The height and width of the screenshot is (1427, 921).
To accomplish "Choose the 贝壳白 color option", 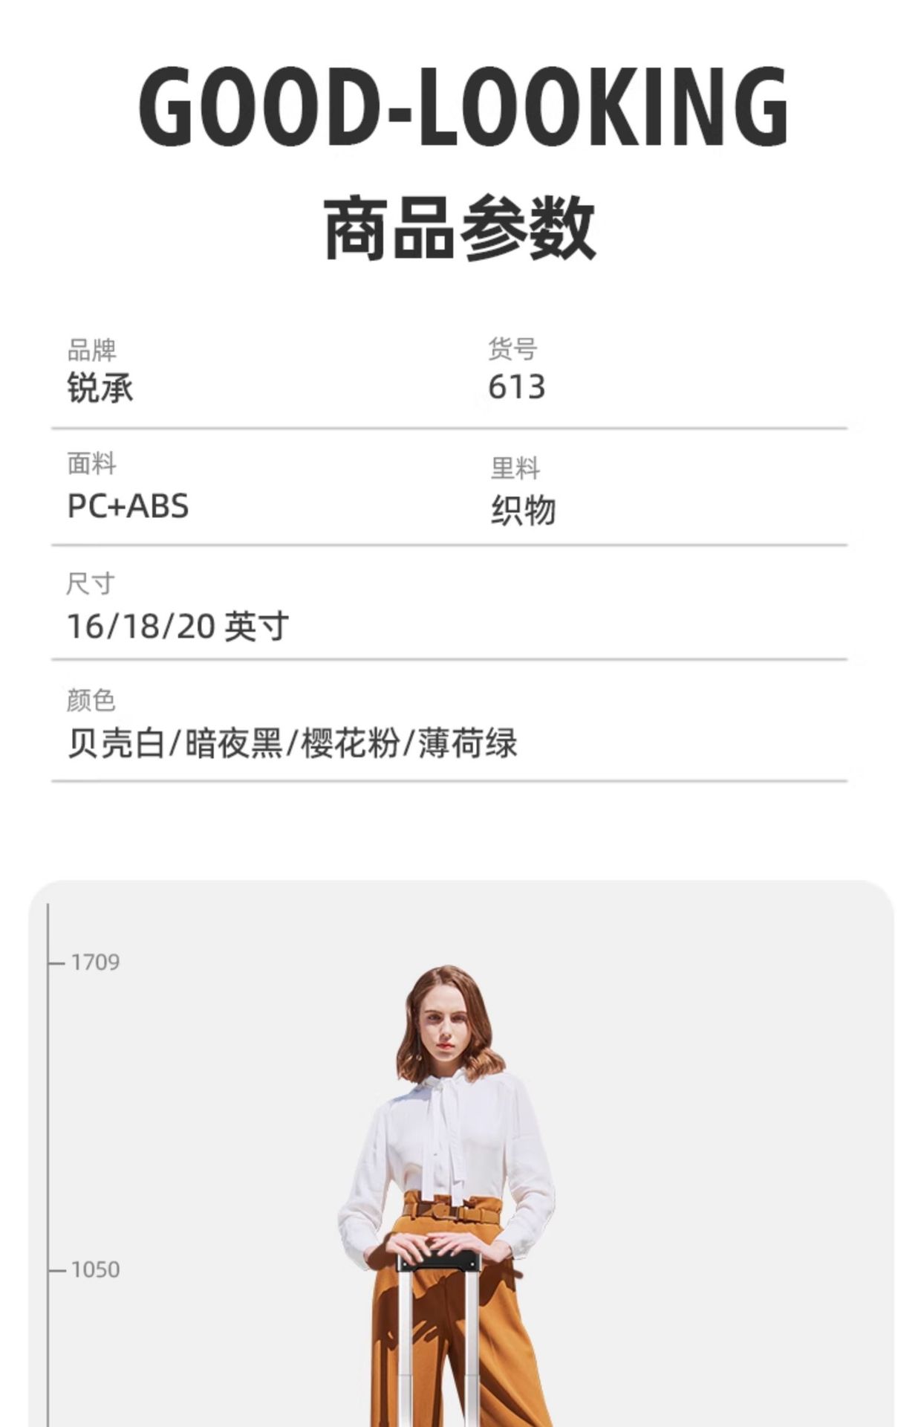I will click(x=116, y=743).
